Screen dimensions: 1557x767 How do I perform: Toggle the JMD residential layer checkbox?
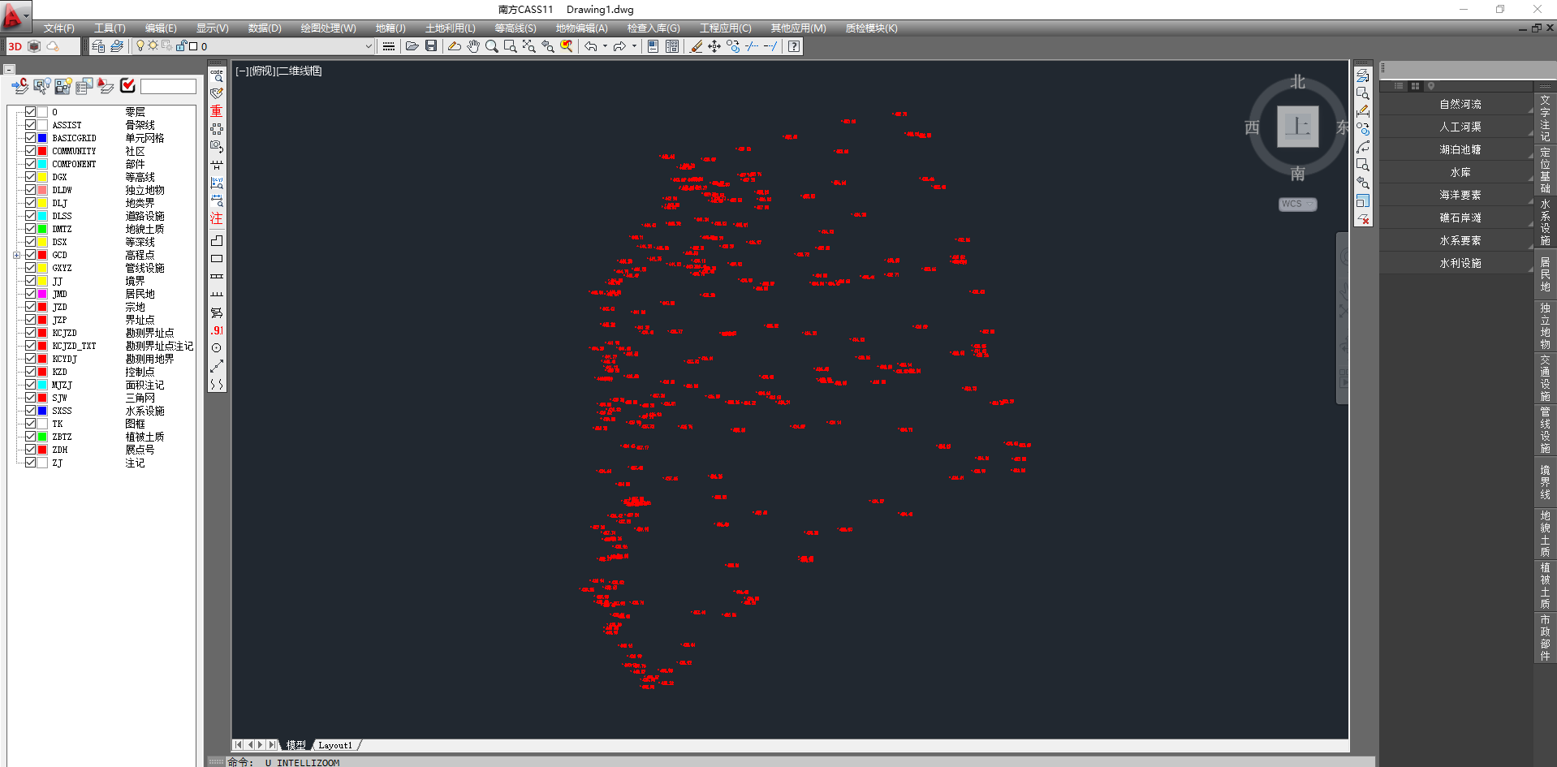pos(30,294)
